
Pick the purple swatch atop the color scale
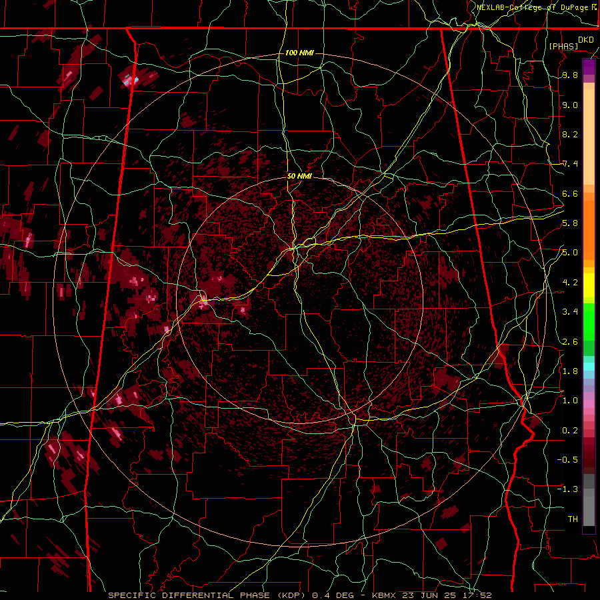tap(589, 67)
